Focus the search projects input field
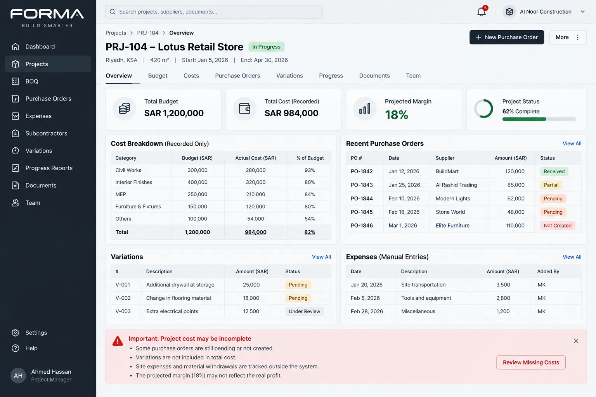The height and width of the screenshot is (397, 596). pos(214,12)
